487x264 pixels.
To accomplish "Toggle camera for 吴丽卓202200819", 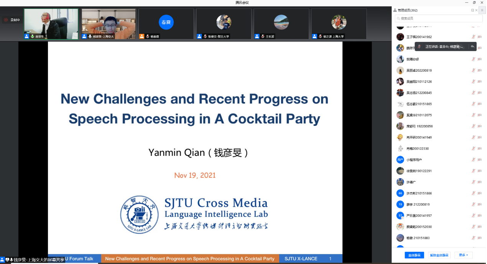I will 479,71.
